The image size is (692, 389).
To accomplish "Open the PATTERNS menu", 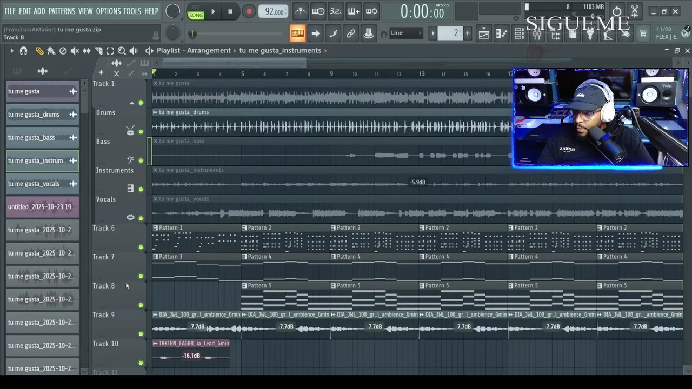I will coord(62,11).
